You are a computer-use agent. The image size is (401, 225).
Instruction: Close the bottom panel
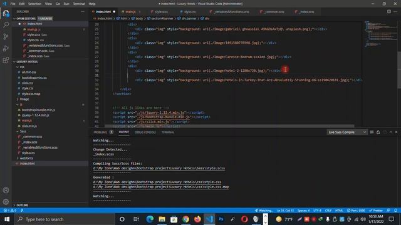(396, 132)
